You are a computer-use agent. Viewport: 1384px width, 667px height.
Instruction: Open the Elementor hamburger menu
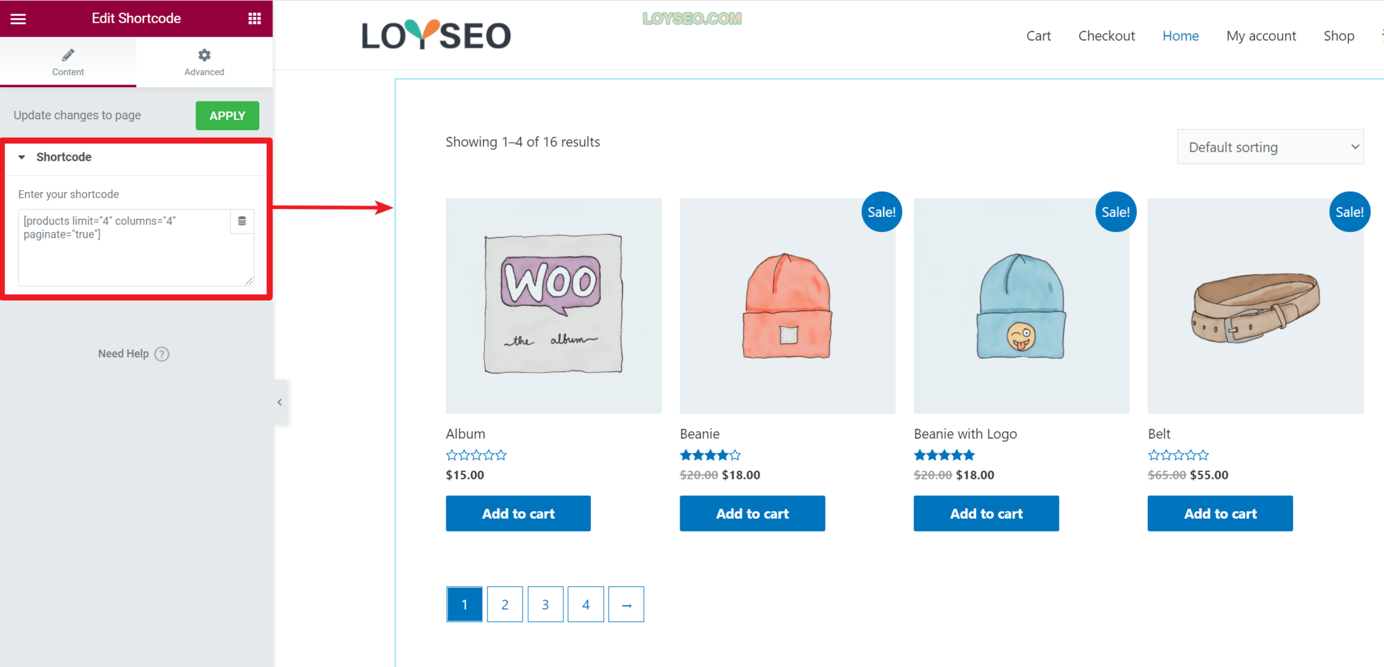[18, 18]
